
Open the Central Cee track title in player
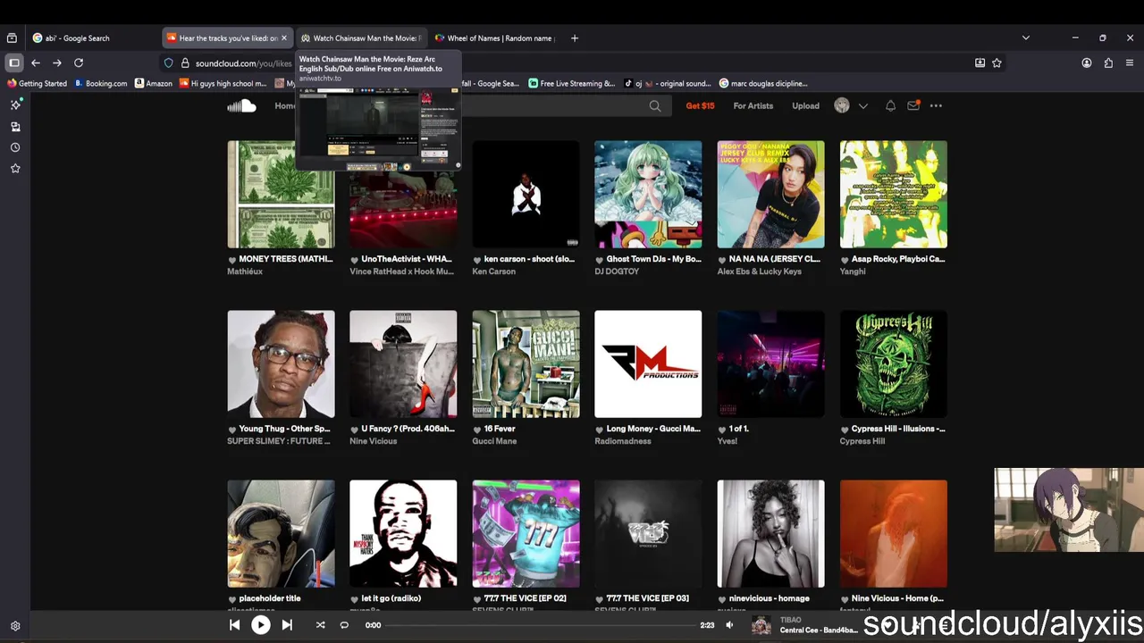tap(818, 630)
